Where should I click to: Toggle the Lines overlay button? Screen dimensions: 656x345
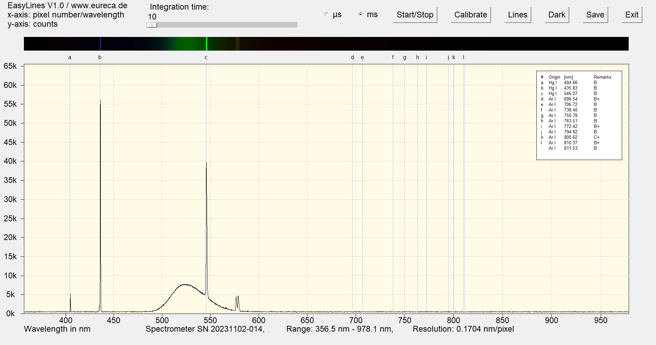pos(518,15)
